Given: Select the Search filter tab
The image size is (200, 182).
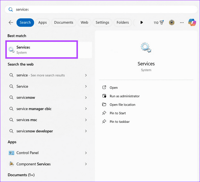Looking at the screenshot, I should (25, 22).
